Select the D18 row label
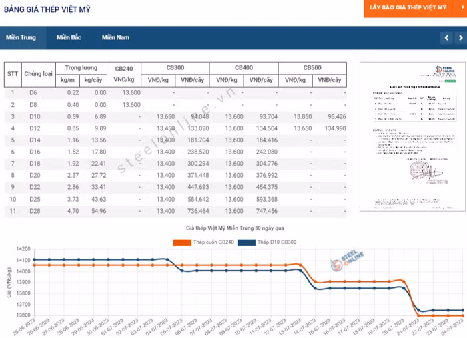The height and width of the screenshot is (338, 467). 35,164
